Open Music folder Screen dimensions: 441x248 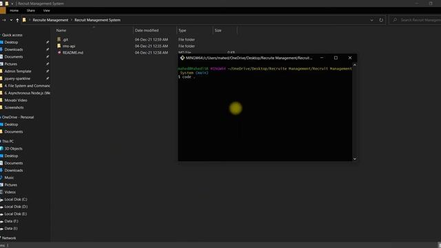click(9, 178)
